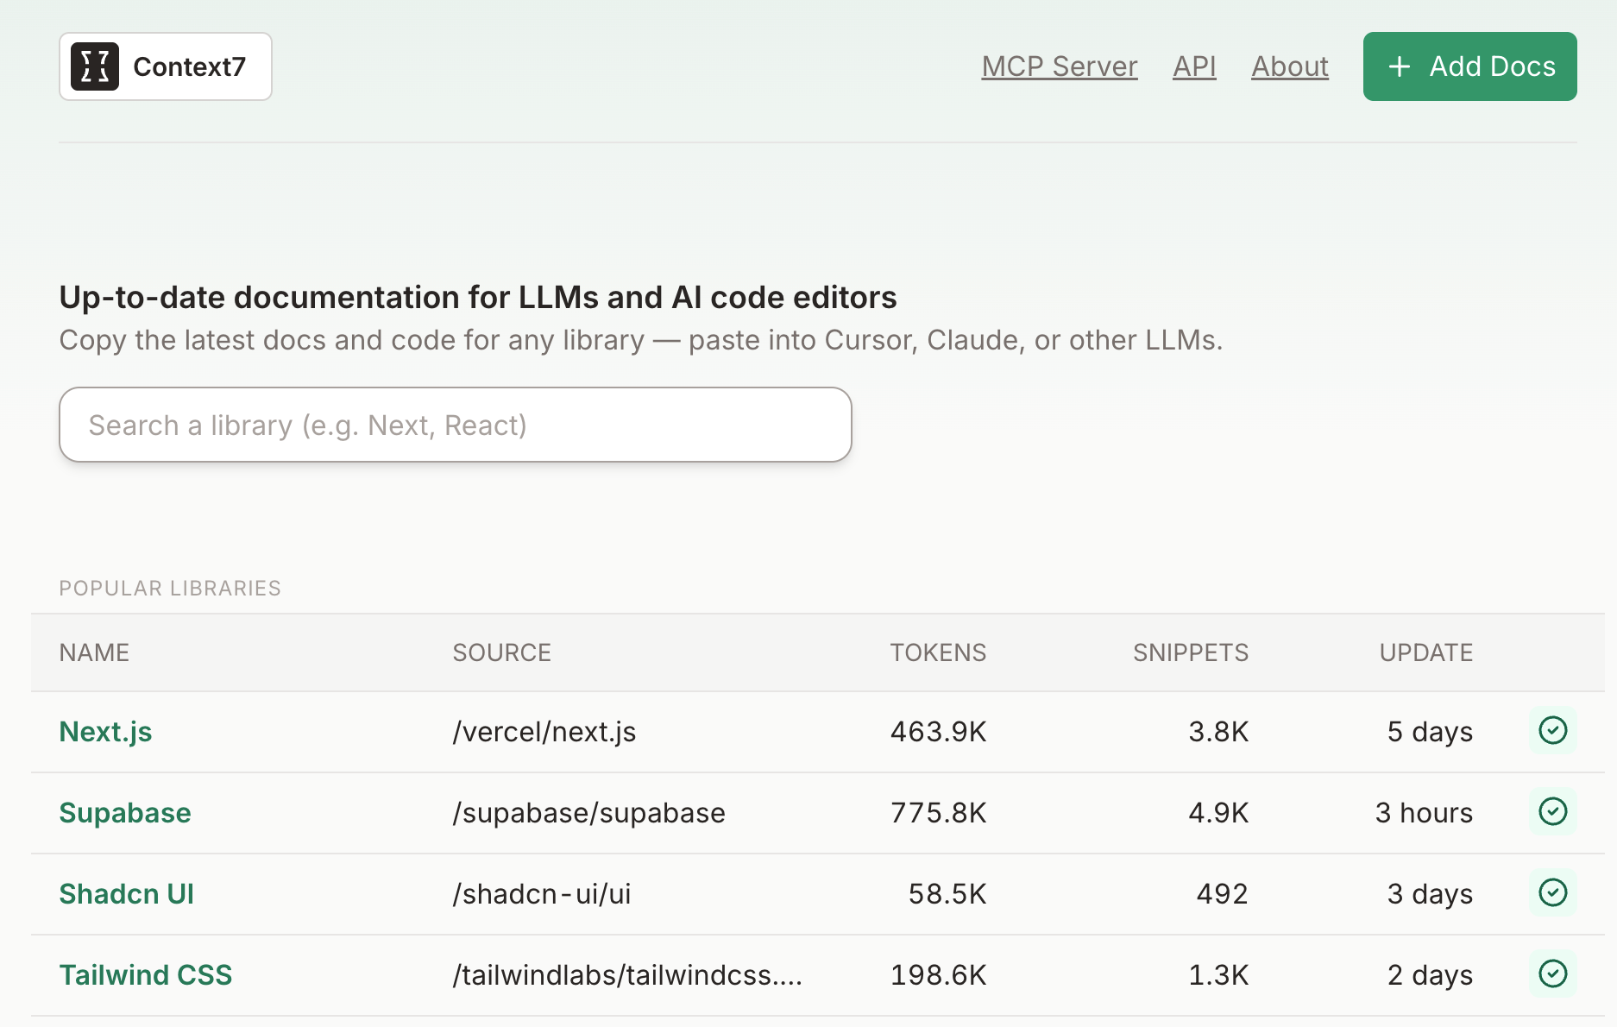Click the 5 days update value
Screen dimensions: 1617x1027
point(1430,732)
